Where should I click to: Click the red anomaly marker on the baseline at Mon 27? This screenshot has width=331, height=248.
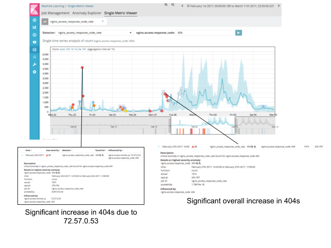(x=150, y=111)
